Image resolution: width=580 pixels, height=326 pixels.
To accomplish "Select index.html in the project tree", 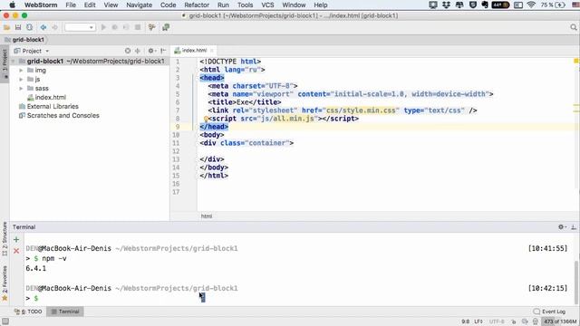I will click(x=47, y=98).
